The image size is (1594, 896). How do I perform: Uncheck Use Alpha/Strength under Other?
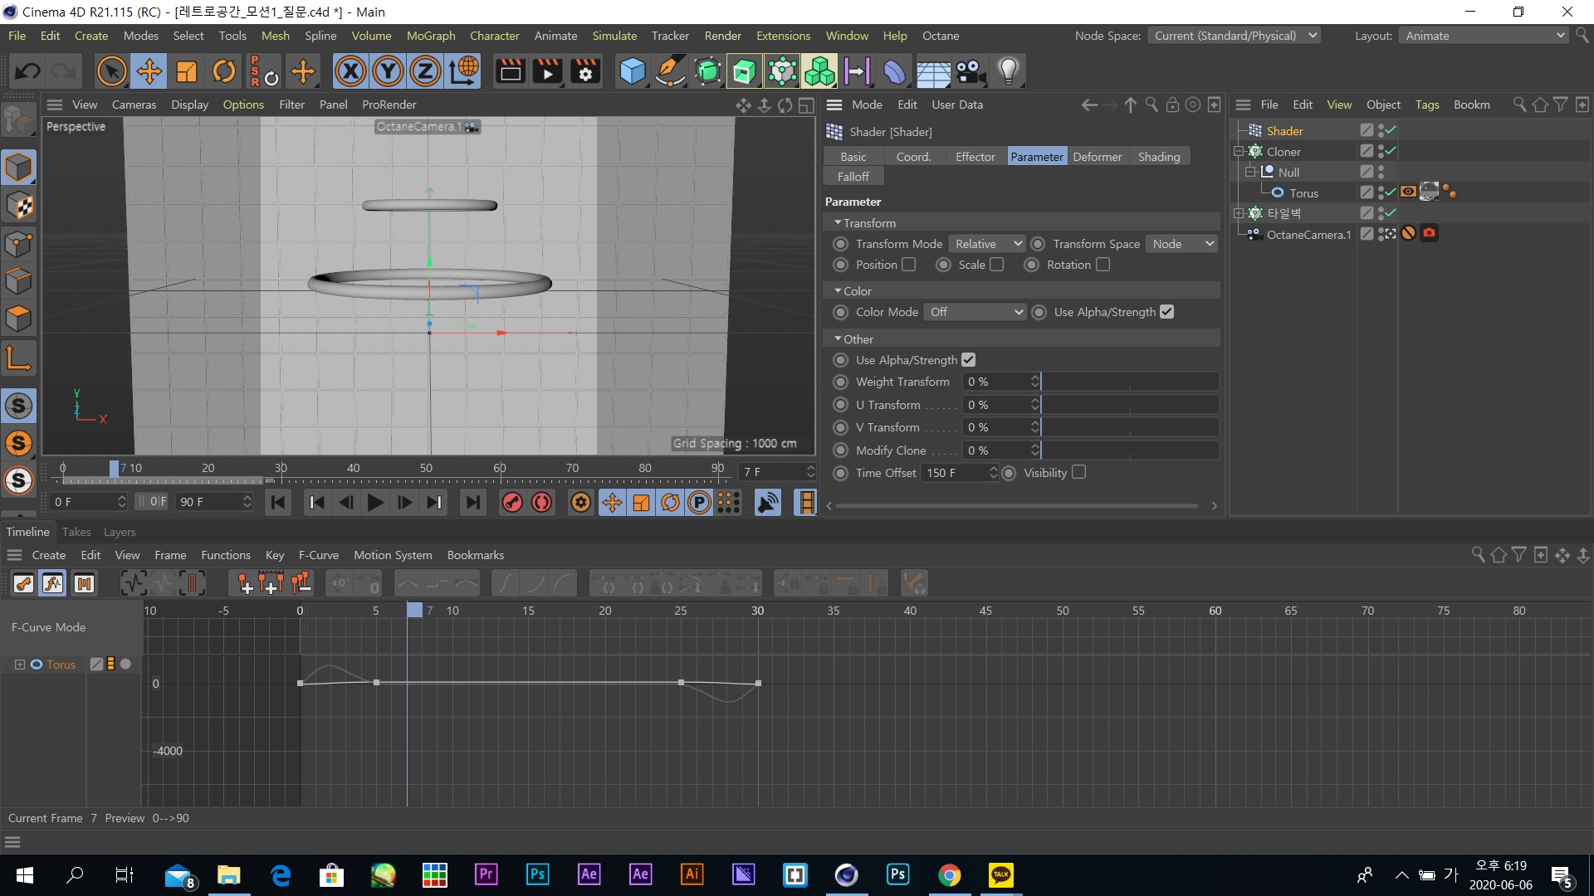[968, 360]
